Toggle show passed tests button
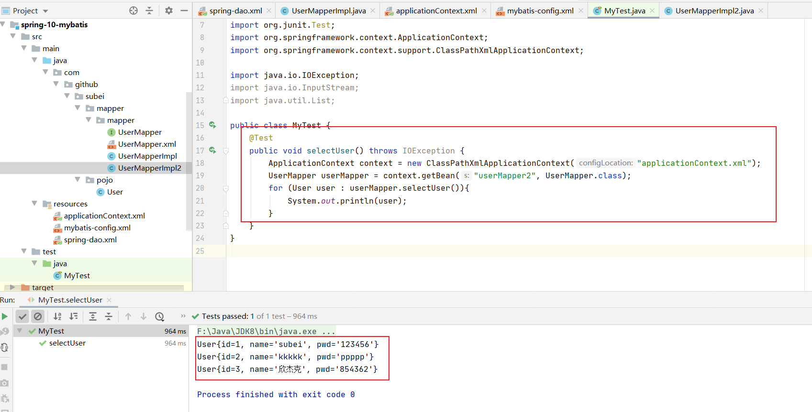 22,316
